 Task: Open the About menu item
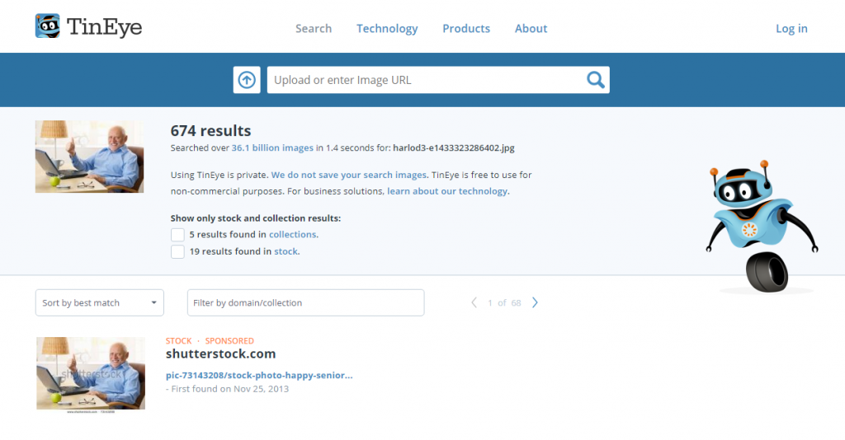point(531,29)
